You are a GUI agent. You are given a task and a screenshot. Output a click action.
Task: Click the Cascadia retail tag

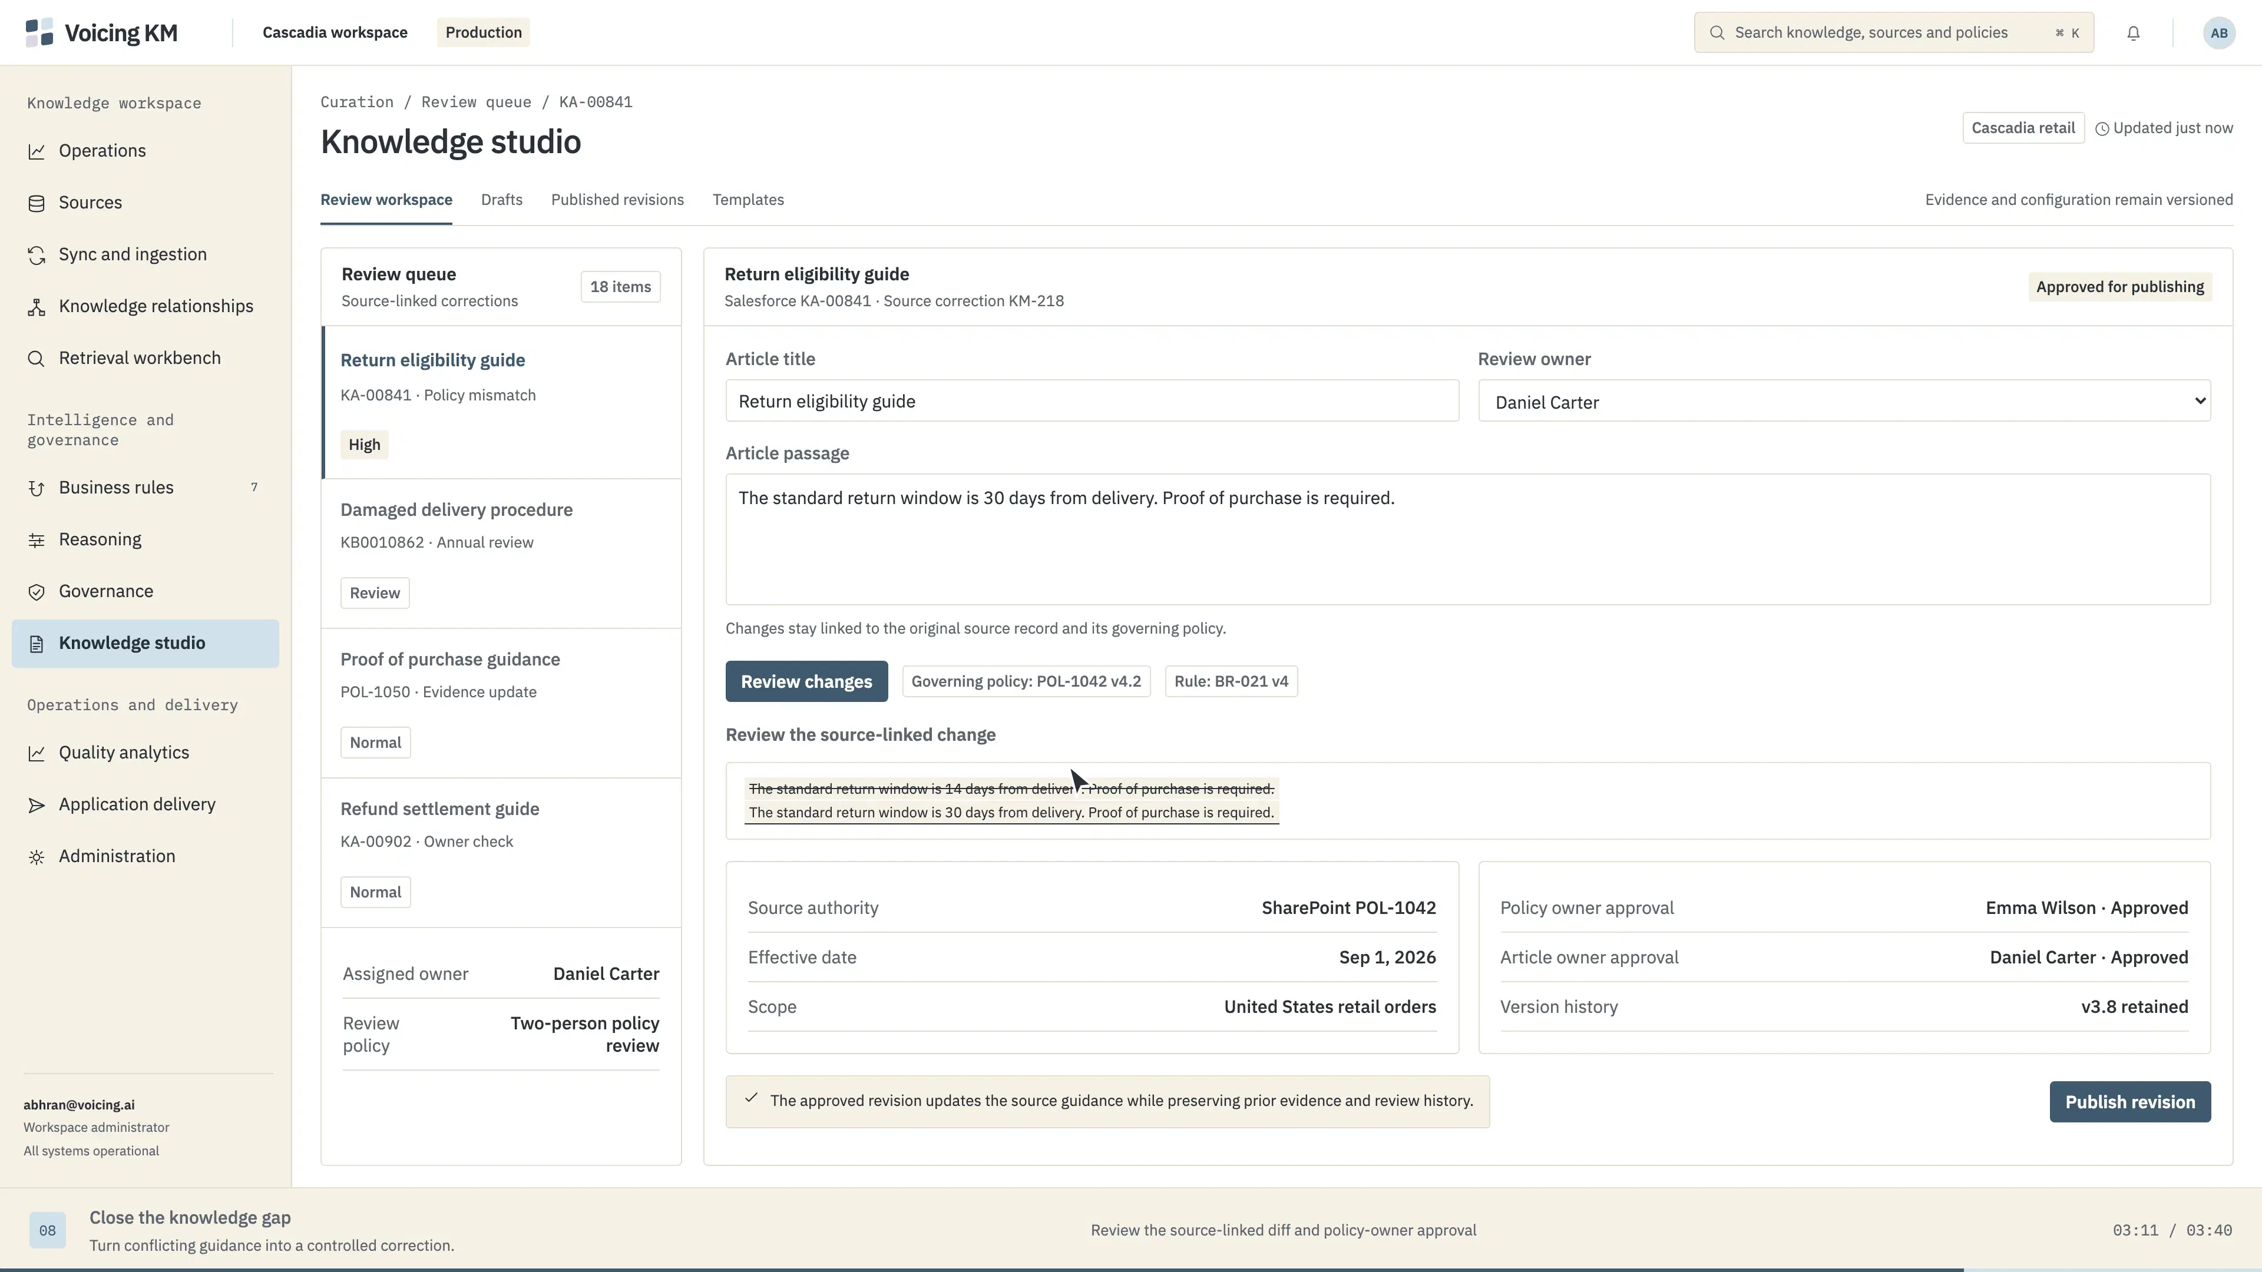click(2023, 128)
